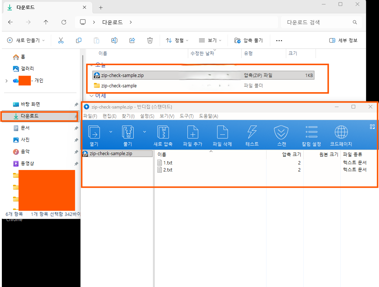Screen dimensions: 379x287
Task: Go back with the Explorer back arrow
Action: click(10, 22)
